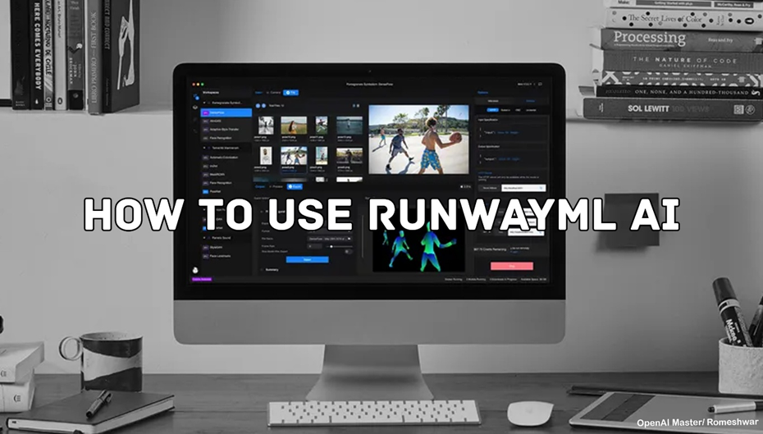Click the PoseNet blue model icon

tap(205, 192)
